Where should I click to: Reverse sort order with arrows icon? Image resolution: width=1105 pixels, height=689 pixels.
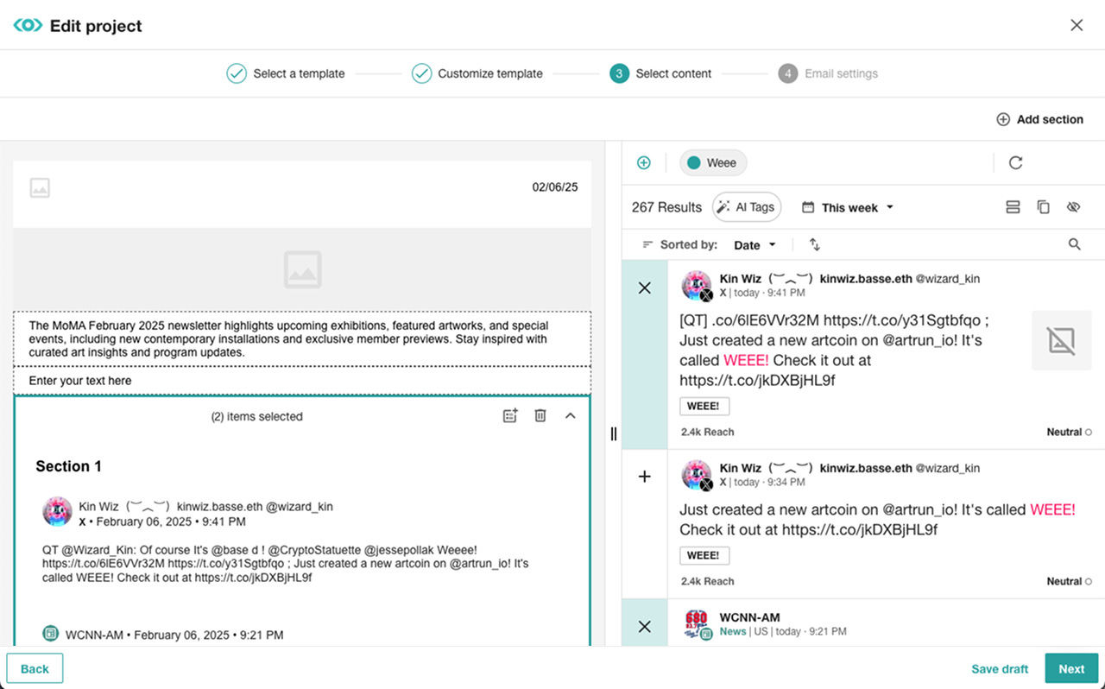point(814,244)
